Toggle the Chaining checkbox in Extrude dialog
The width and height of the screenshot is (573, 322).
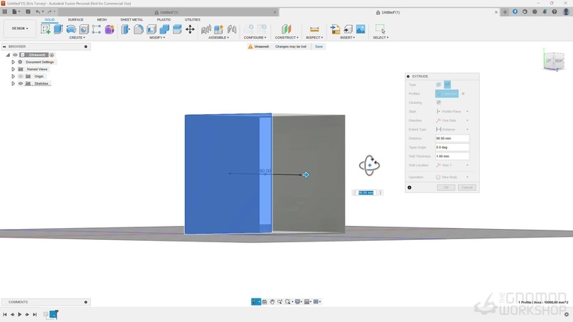click(438, 102)
